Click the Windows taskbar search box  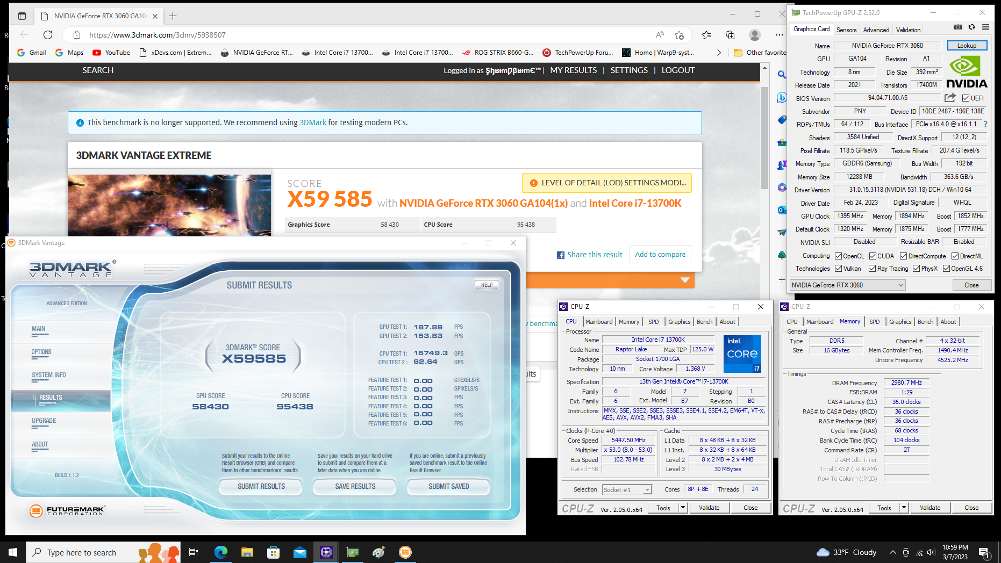102,552
